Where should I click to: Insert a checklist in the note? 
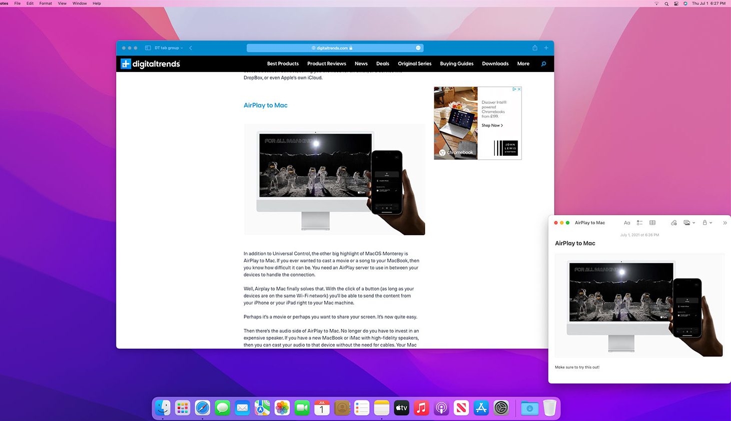(640, 223)
